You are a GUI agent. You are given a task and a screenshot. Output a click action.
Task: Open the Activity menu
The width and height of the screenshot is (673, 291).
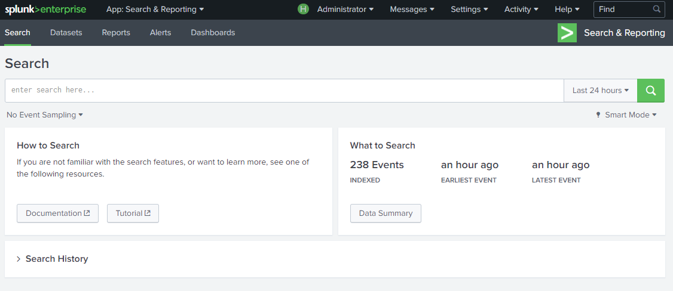tap(522, 10)
